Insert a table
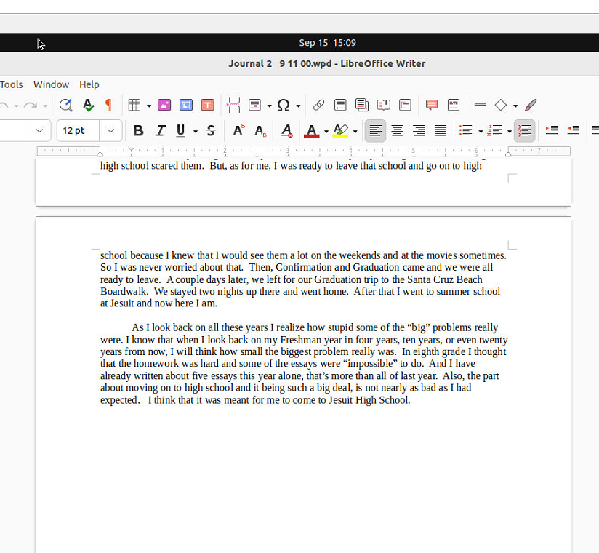The height and width of the screenshot is (553, 599). [134, 105]
